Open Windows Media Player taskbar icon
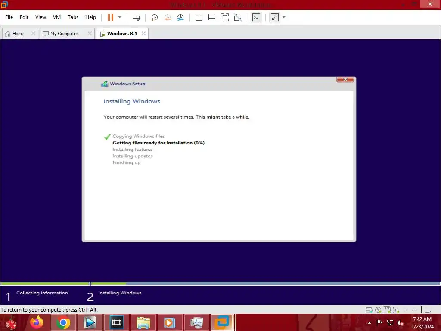 click(x=170, y=322)
